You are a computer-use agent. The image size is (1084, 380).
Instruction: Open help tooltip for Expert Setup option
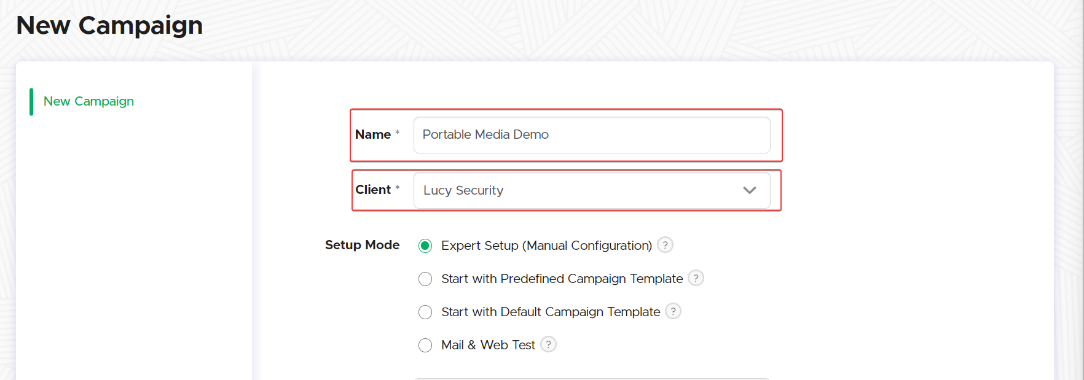(665, 245)
